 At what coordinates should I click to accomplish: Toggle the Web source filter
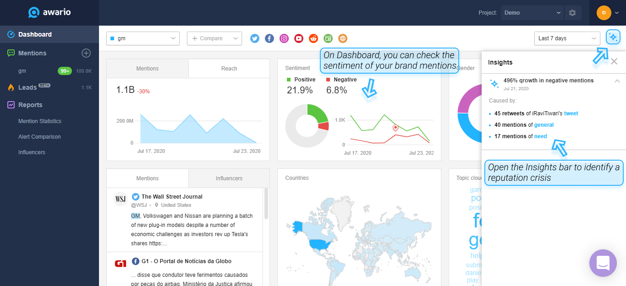point(343,38)
